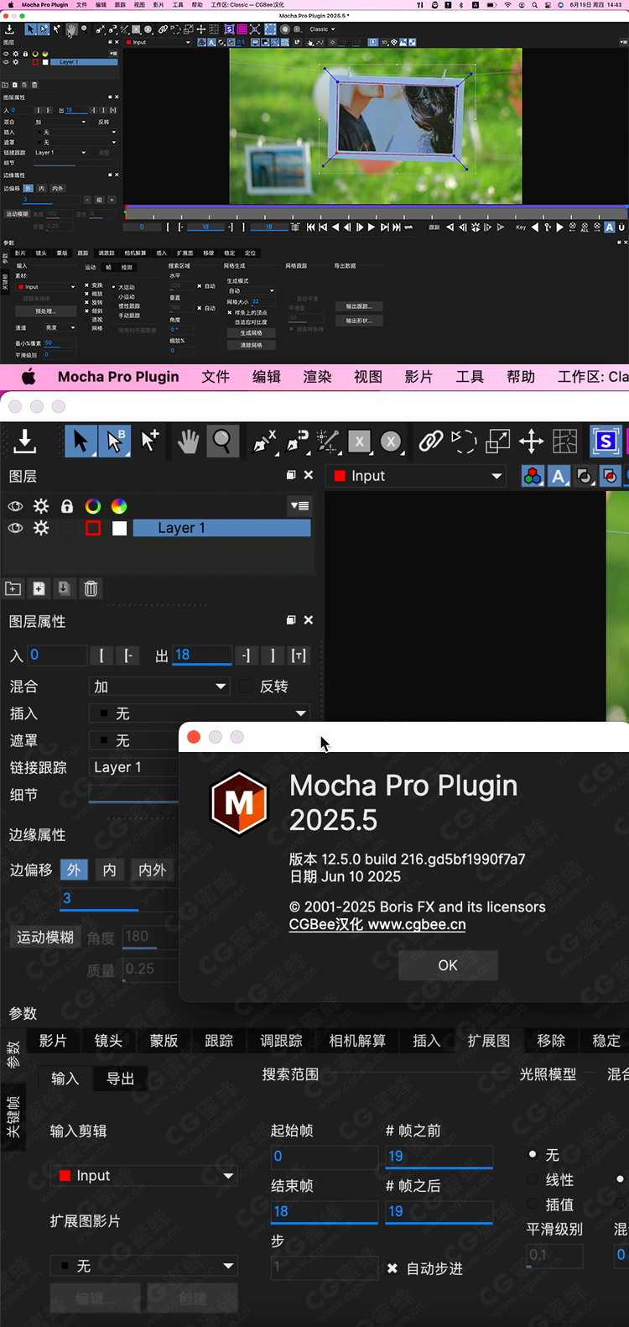
Task: Choose the 内外 edge offset toggle
Action: point(153,870)
